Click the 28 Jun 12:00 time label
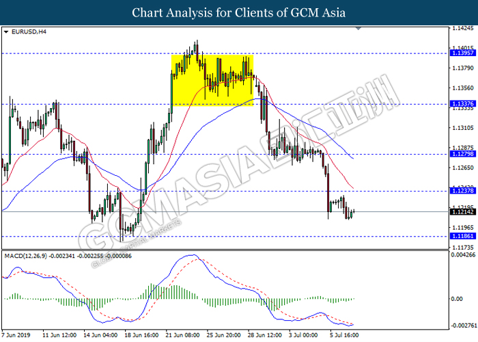478x342 pixels. (265, 335)
